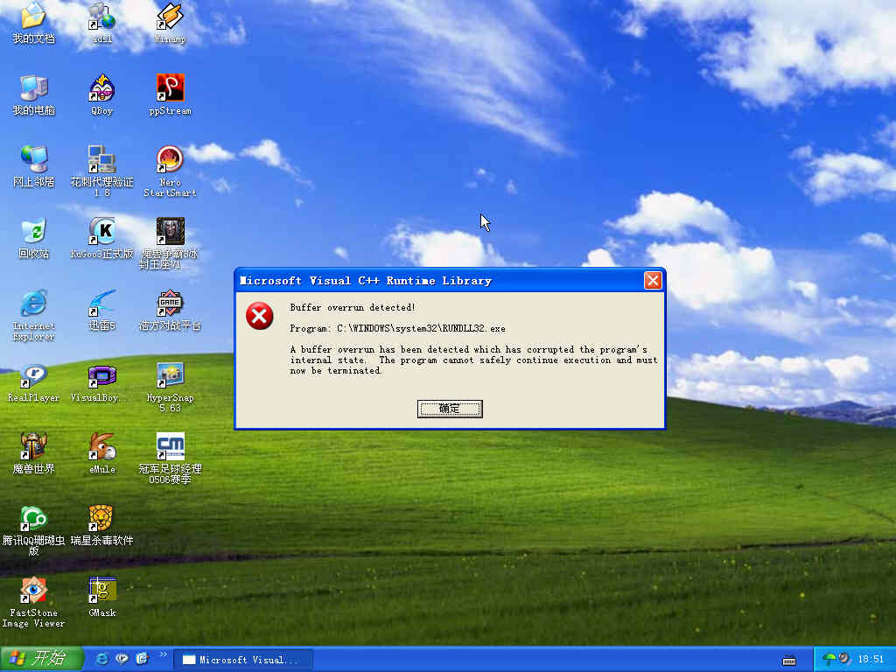
Task: Activate the Microsoft Visual... taskbar button
Action: coord(243,660)
